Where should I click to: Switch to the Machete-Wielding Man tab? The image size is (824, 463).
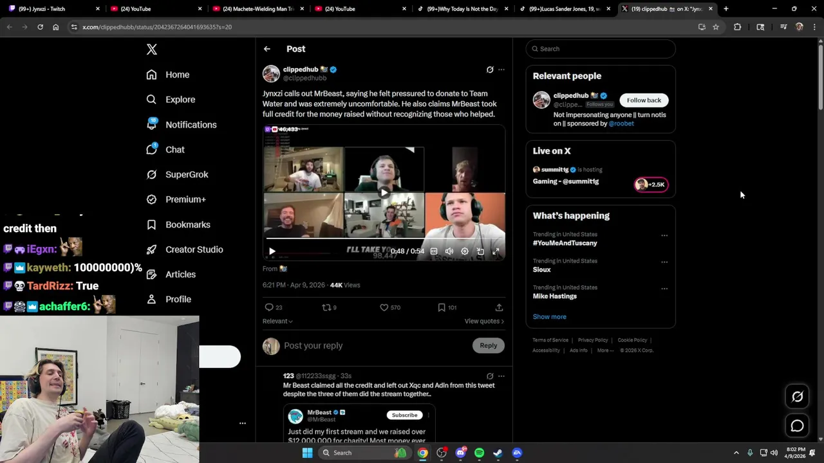click(x=258, y=9)
